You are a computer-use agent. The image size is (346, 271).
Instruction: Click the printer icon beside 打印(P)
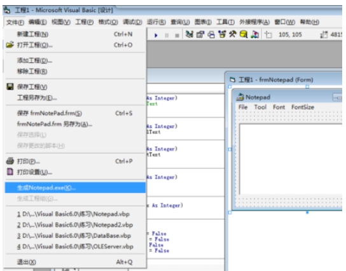coord(10,161)
